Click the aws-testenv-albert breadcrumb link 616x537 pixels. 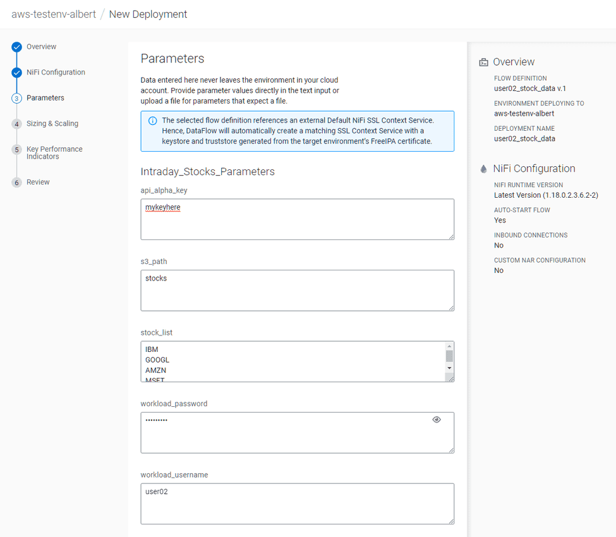pos(54,13)
